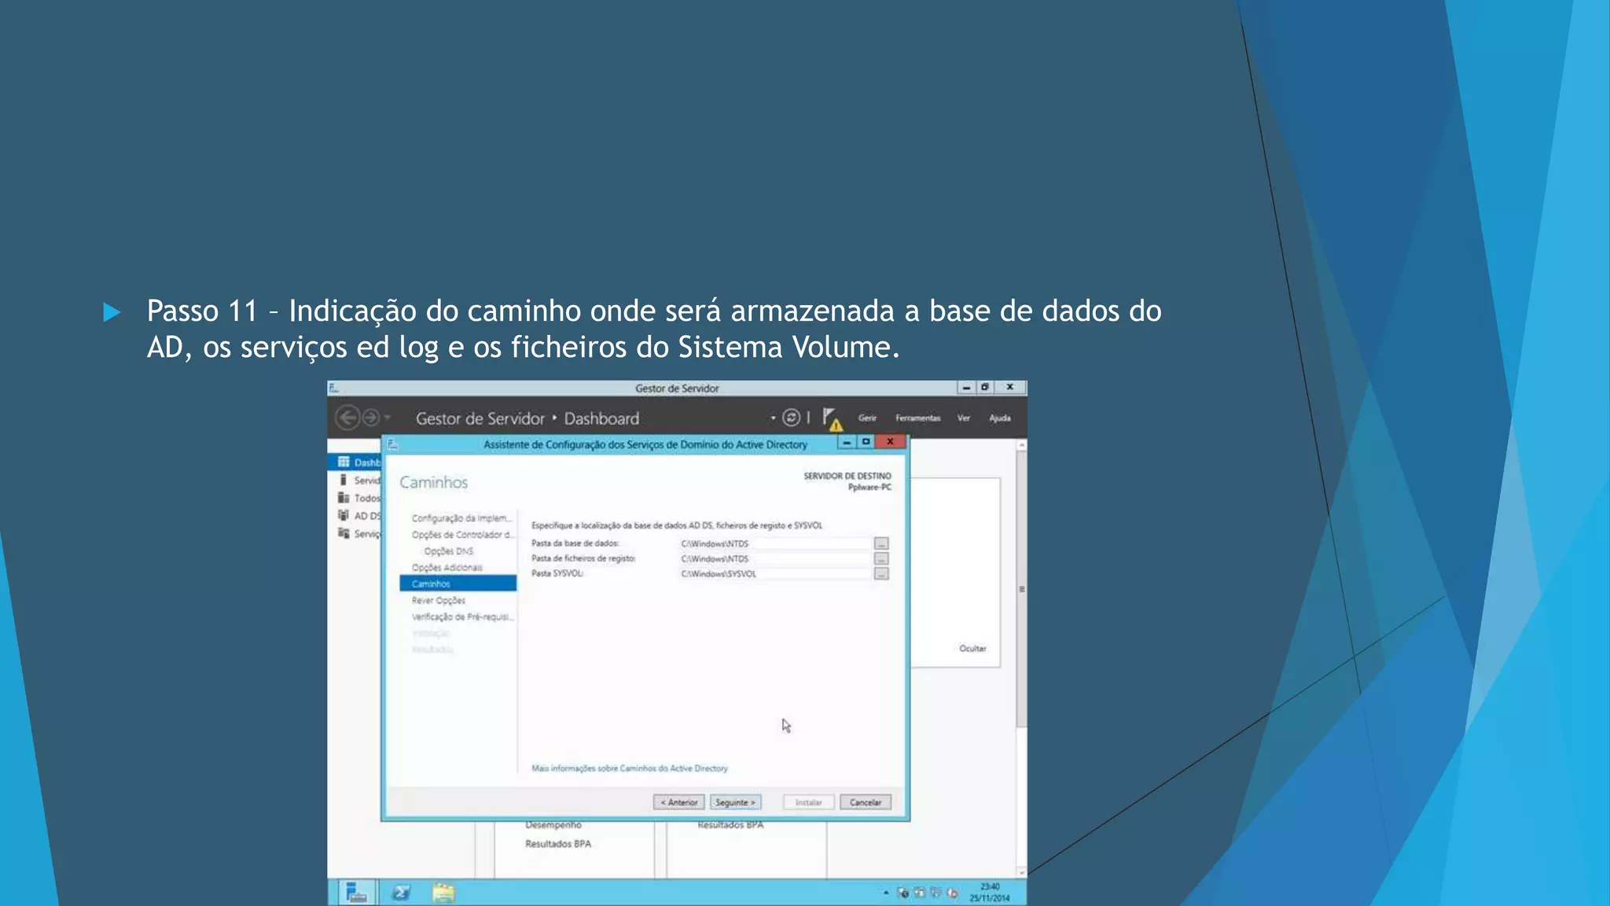Viewport: 1610px width, 906px height.
Task: Go to Verificação de Pré-requisitos step
Action: pos(462,617)
